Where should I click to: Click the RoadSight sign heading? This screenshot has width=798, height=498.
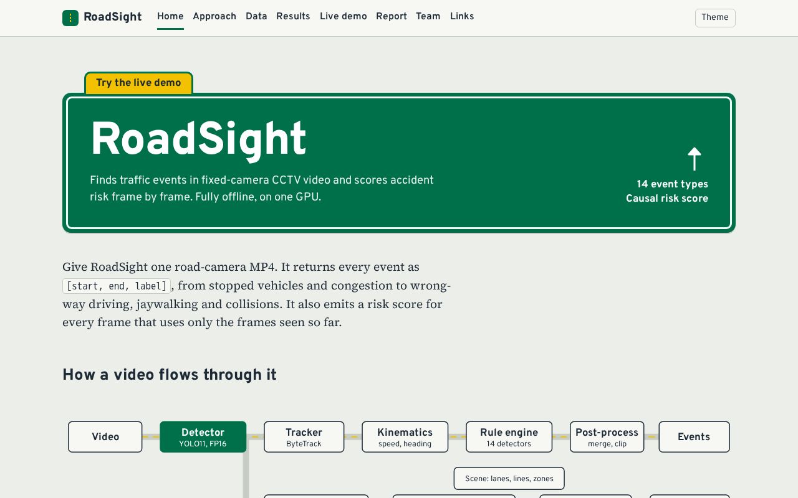[198, 140]
